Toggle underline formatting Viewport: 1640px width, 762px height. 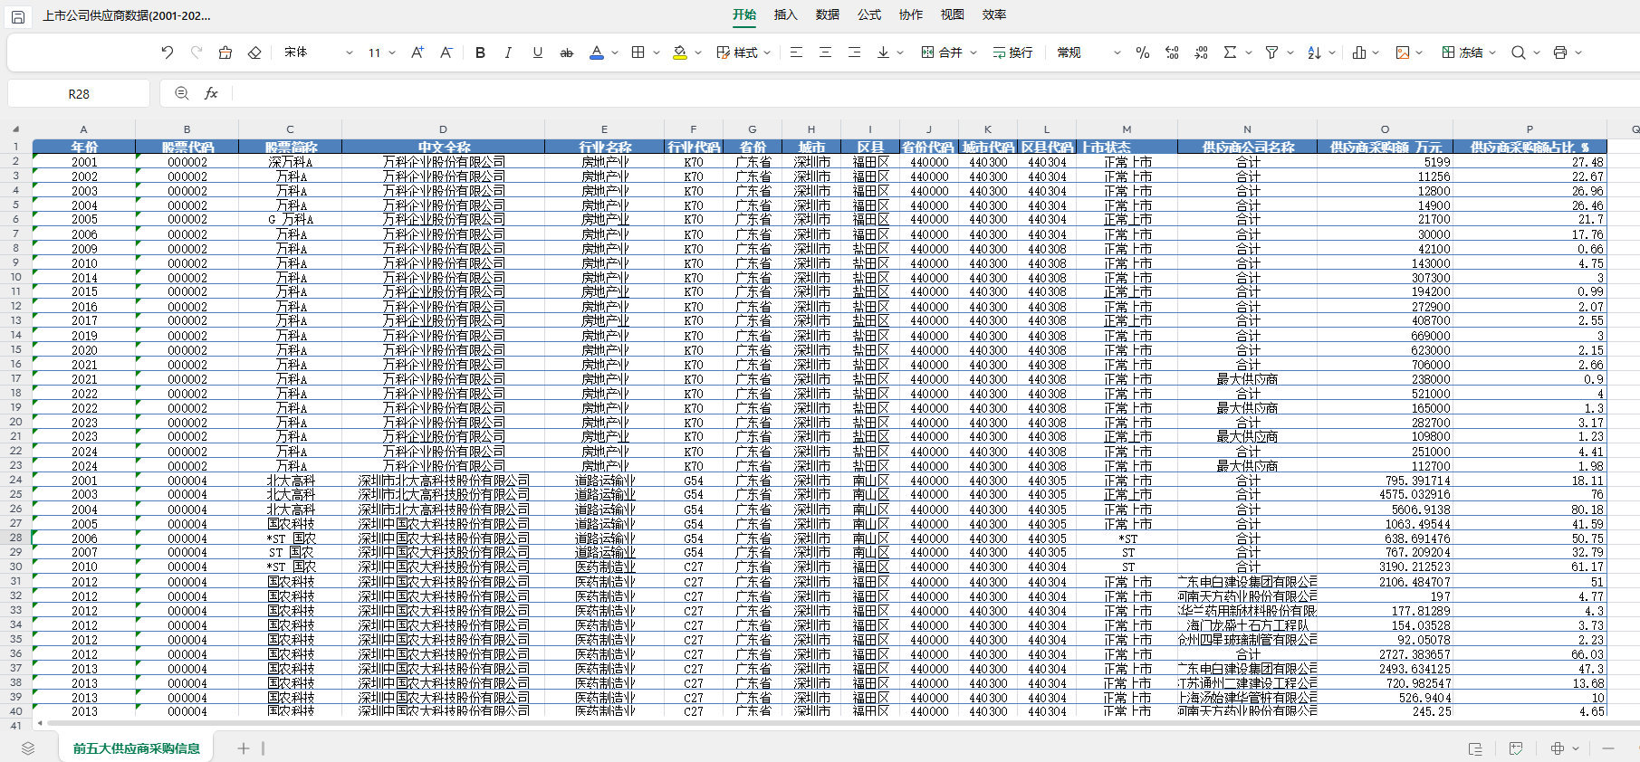point(537,52)
